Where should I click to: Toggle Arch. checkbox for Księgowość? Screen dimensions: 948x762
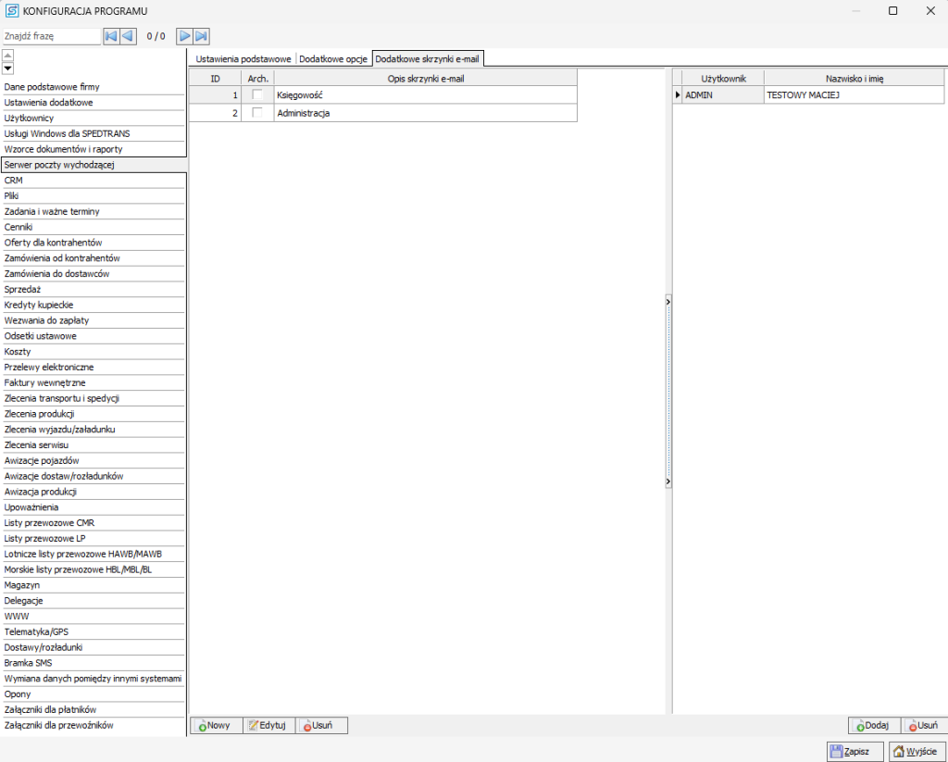(x=257, y=94)
